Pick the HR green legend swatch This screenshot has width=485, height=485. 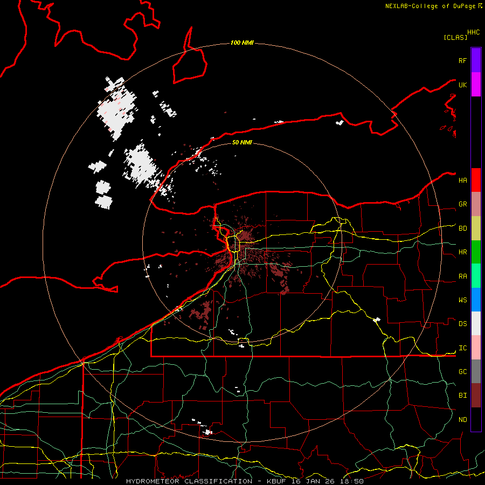tap(476, 252)
